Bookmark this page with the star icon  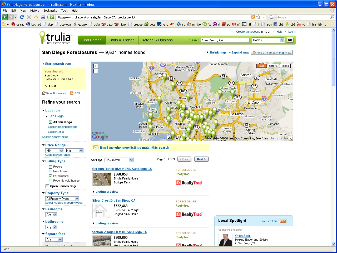(258, 17)
